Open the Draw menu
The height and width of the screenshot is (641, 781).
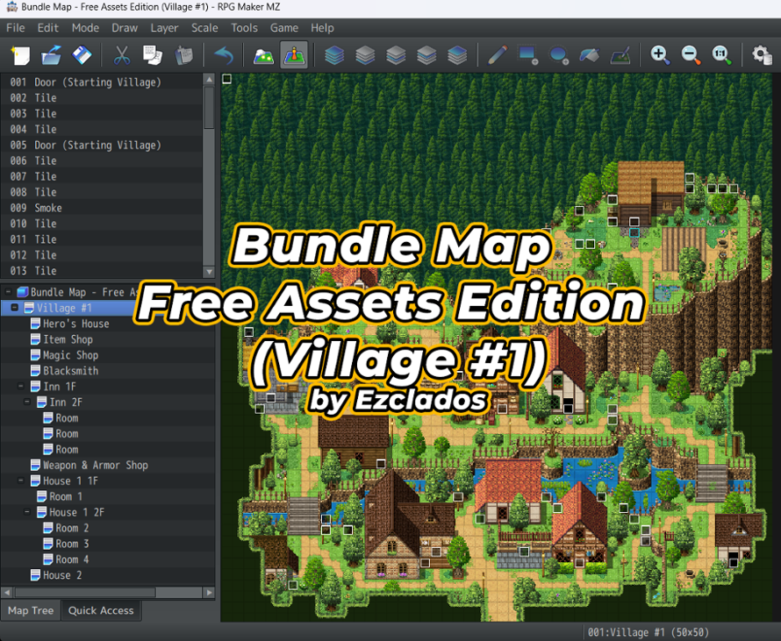(x=125, y=27)
